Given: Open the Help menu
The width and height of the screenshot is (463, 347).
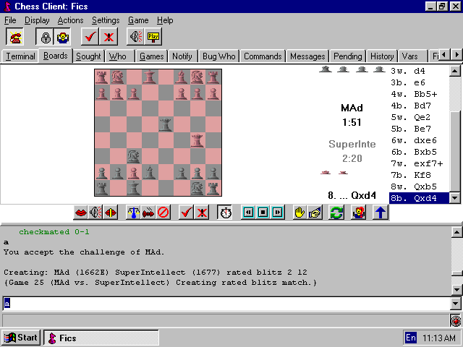Looking at the screenshot, I should (x=165, y=20).
